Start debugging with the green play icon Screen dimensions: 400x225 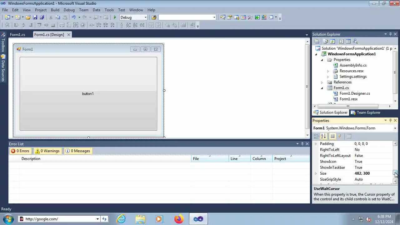[x=115, y=17]
